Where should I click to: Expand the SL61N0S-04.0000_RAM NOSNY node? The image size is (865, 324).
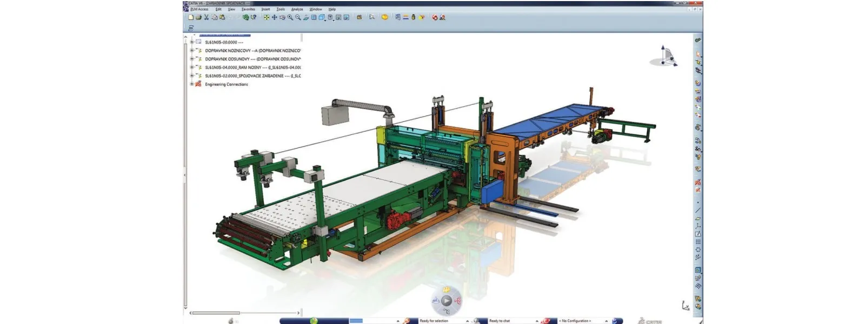[x=191, y=67]
